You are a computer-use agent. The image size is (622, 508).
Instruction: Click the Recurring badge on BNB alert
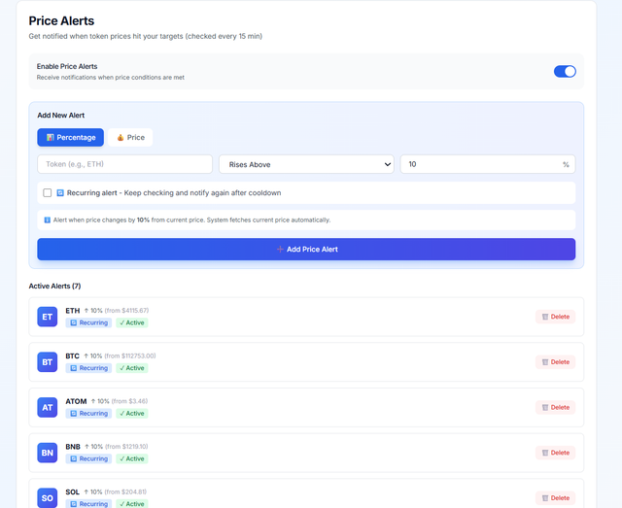[88, 458]
